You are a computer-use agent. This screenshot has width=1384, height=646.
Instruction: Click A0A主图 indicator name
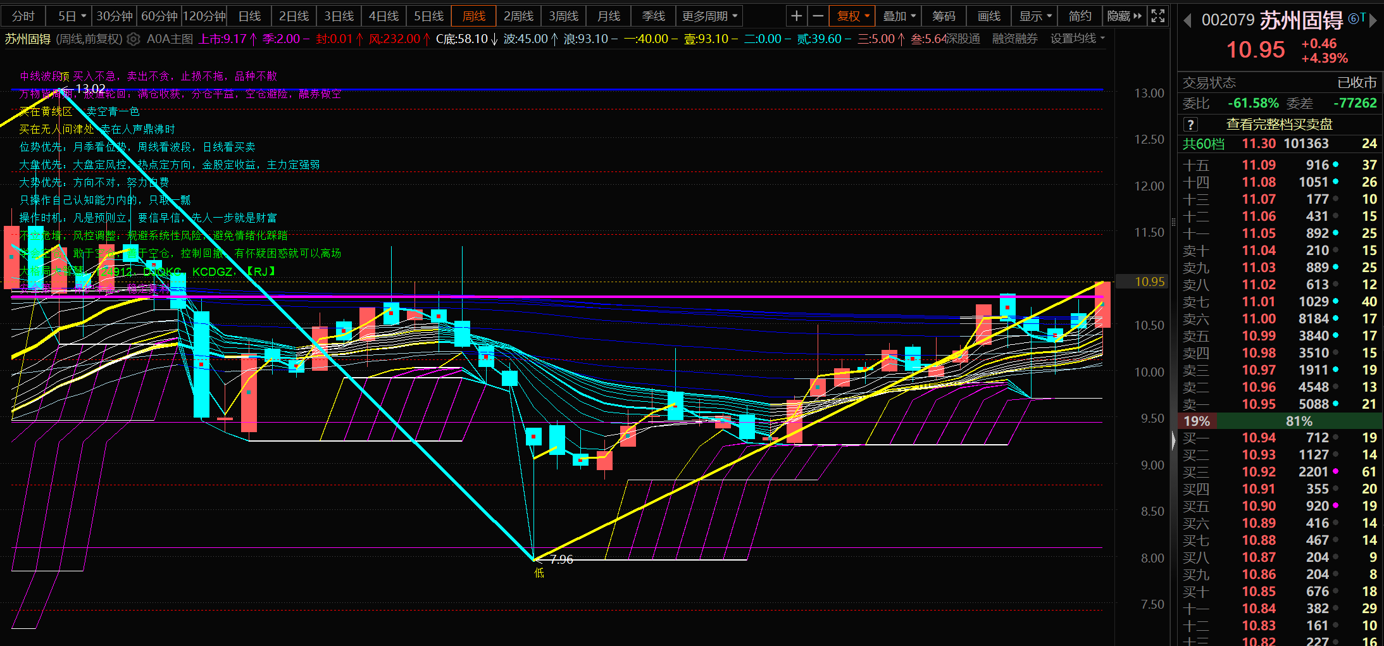tap(170, 39)
